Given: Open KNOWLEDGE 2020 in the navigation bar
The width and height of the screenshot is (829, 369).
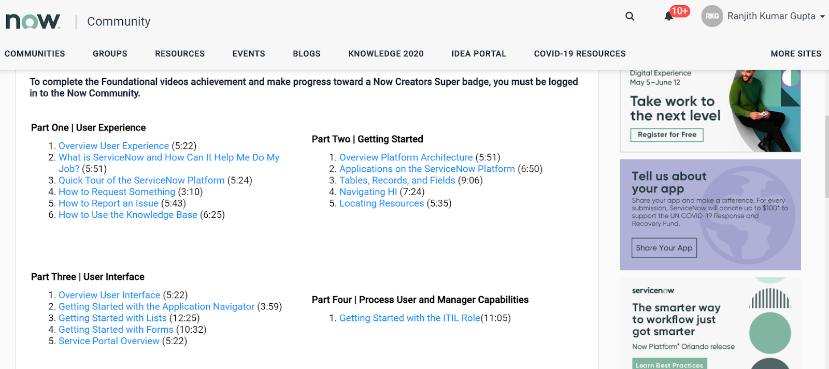Looking at the screenshot, I should (x=386, y=54).
